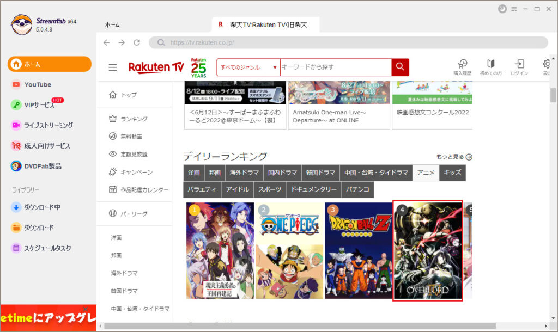Open 映画感想文コンクール2022 card

(432, 105)
